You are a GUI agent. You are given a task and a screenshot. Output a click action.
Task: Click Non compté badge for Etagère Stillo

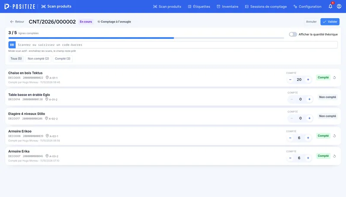pos(327,116)
